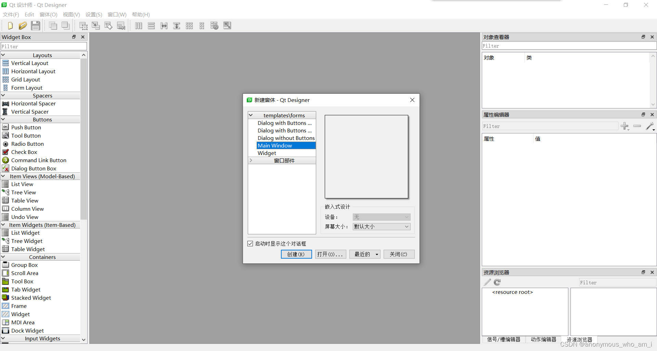Screen dimensions: 657x351
Task: Open the 文件(F) menu
Action: 10,14
